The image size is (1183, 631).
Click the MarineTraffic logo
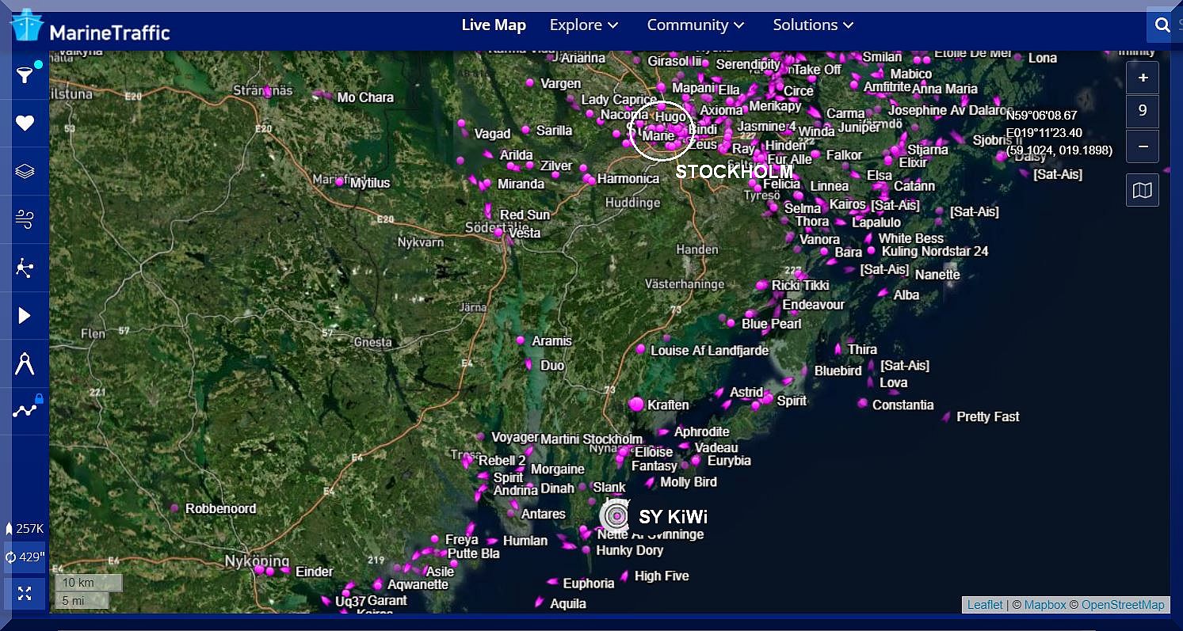coord(90,28)
